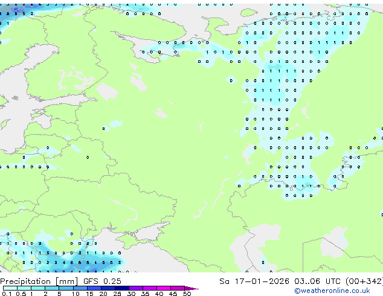The width and height of the screenshot is (383, 296).
Task: Click the "30" legend value label
Action: (x=131, y=294)
